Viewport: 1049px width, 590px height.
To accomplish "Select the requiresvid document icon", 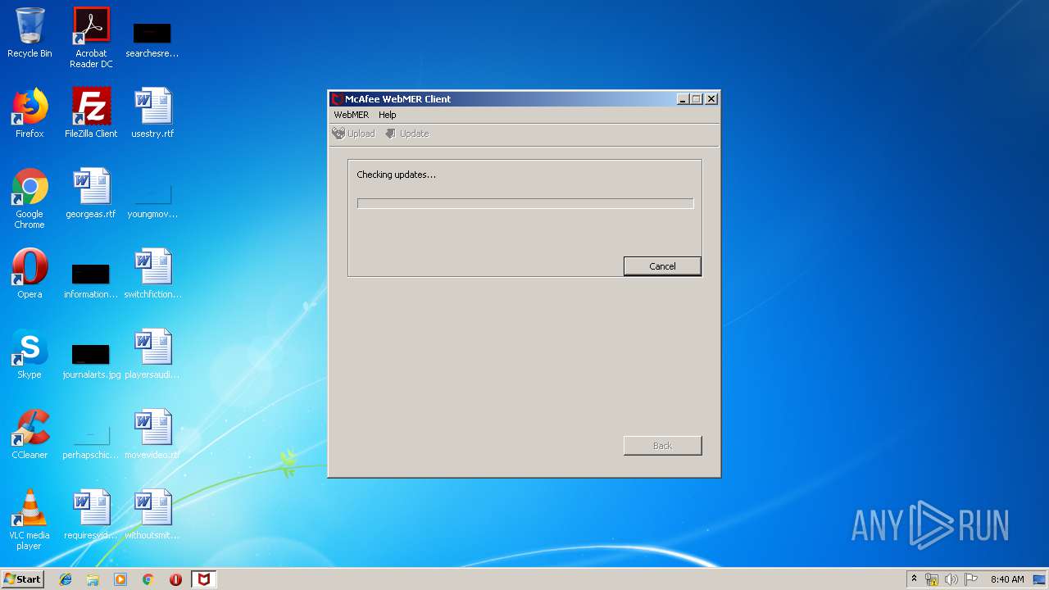I will 91,515.
